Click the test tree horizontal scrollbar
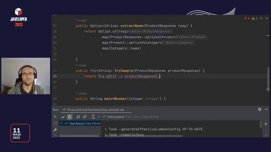Viewport: 271px width, 152px height. click(x=79, y=136)
